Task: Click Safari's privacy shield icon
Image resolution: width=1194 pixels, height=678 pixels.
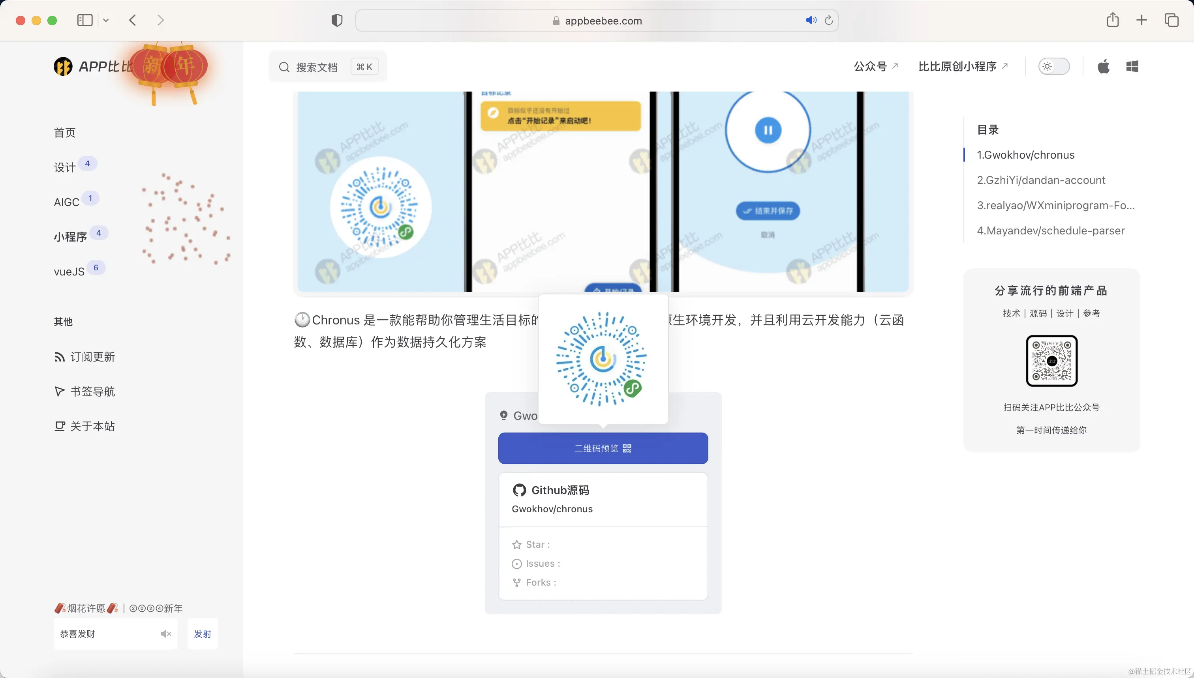Action: 337,21
